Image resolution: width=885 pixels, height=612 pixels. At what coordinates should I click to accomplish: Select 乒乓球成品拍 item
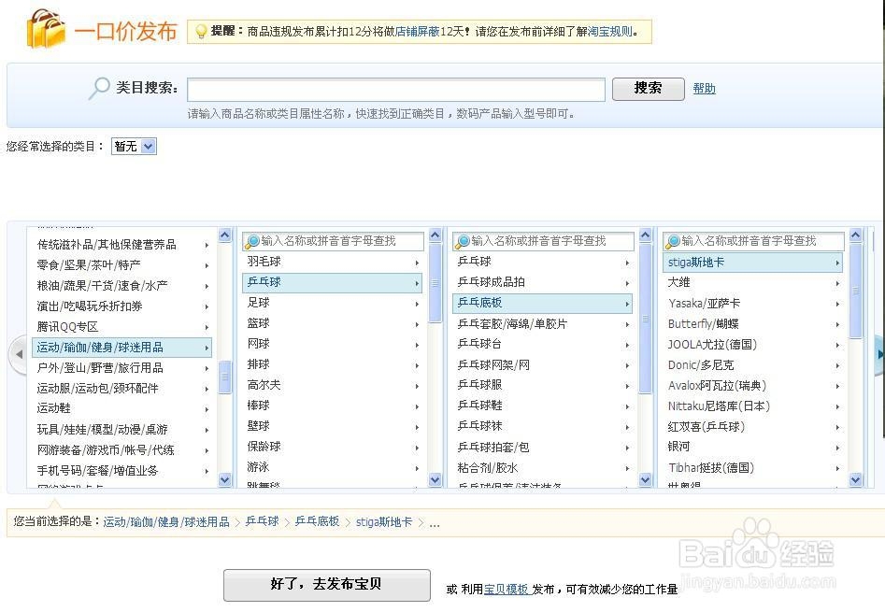(x=542, y=282)
